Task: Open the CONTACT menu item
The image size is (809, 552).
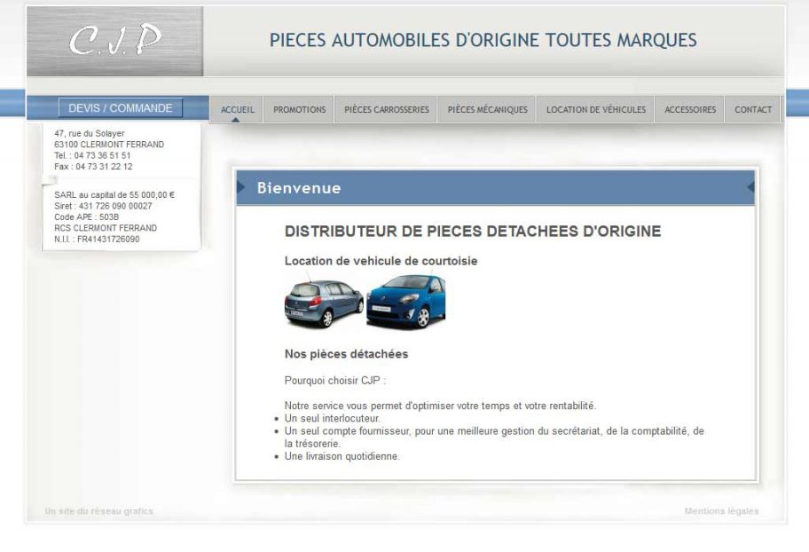Action: tap(752, 110)
